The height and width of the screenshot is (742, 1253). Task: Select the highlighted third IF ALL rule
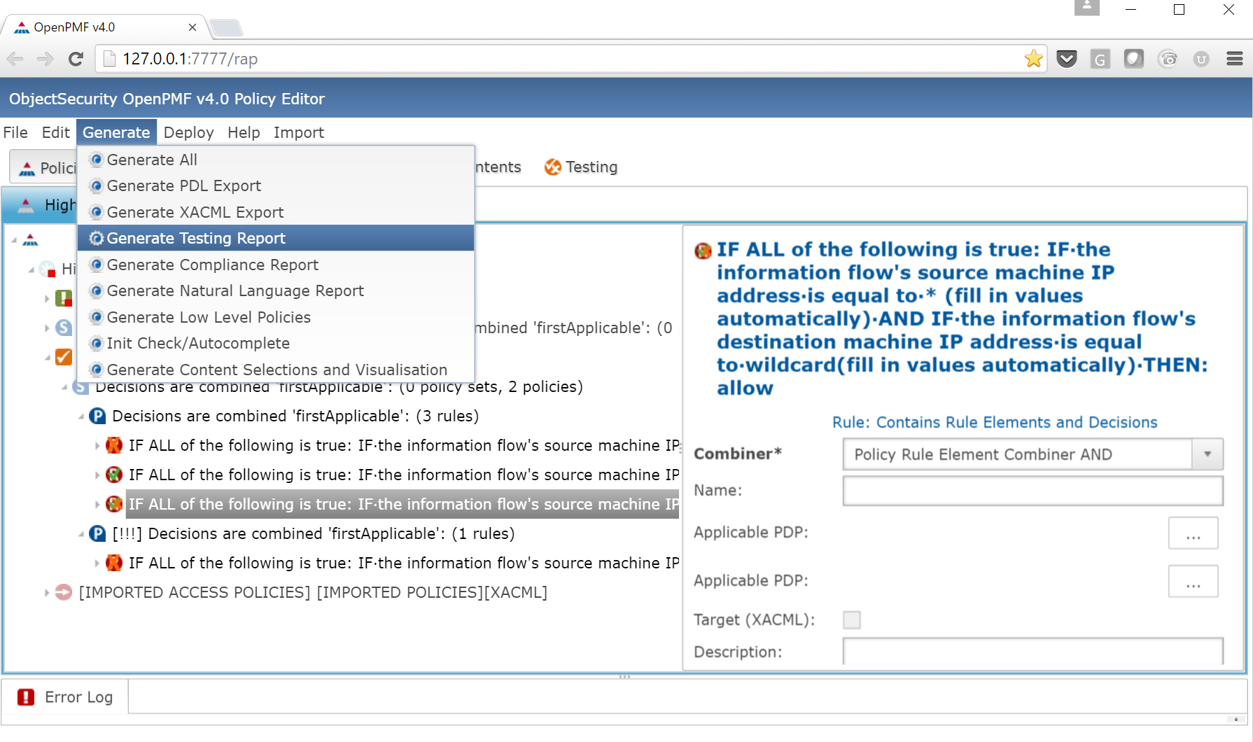[402, 504]
